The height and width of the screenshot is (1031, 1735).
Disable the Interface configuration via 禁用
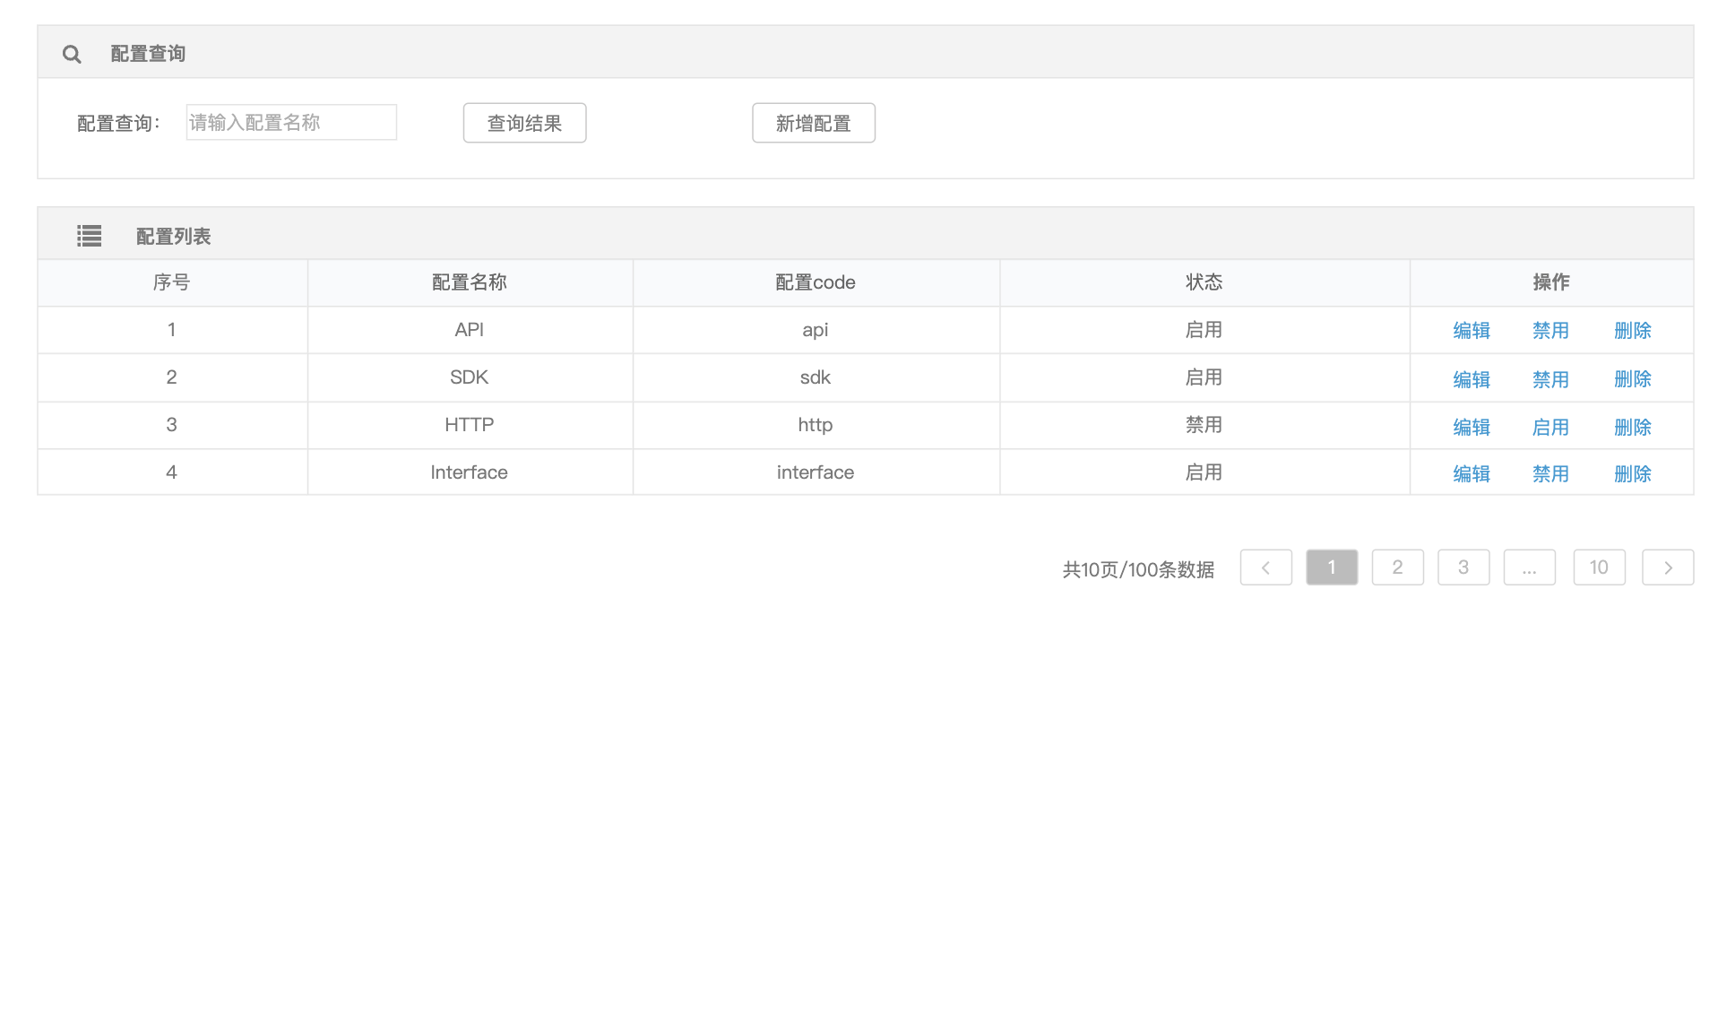point(1550,474)
